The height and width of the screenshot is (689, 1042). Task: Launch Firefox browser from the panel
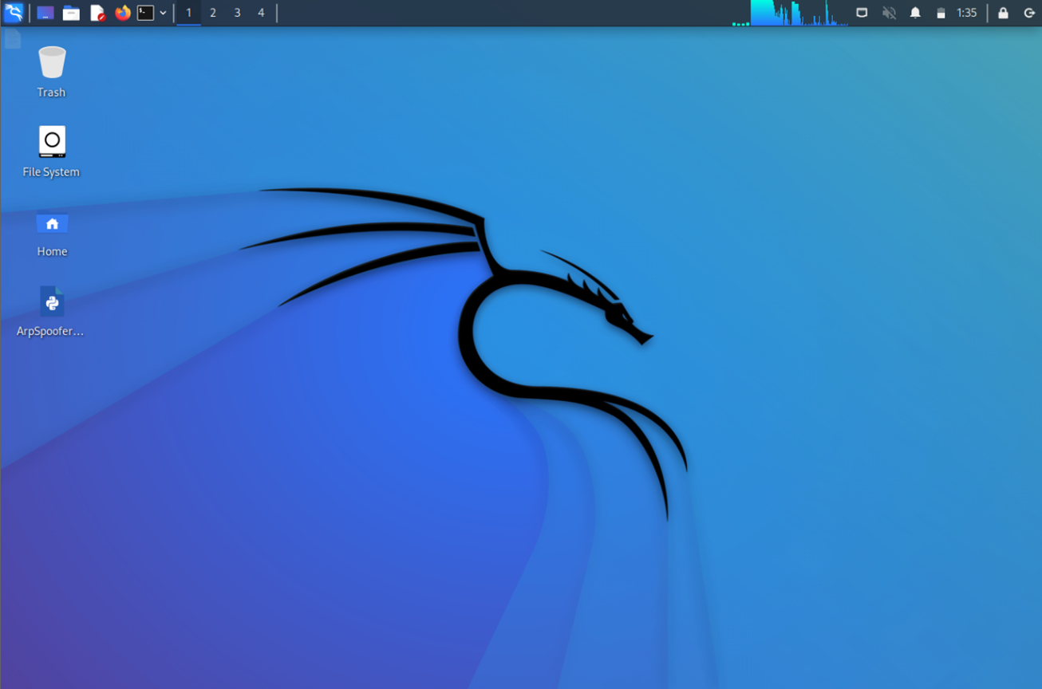122,13
